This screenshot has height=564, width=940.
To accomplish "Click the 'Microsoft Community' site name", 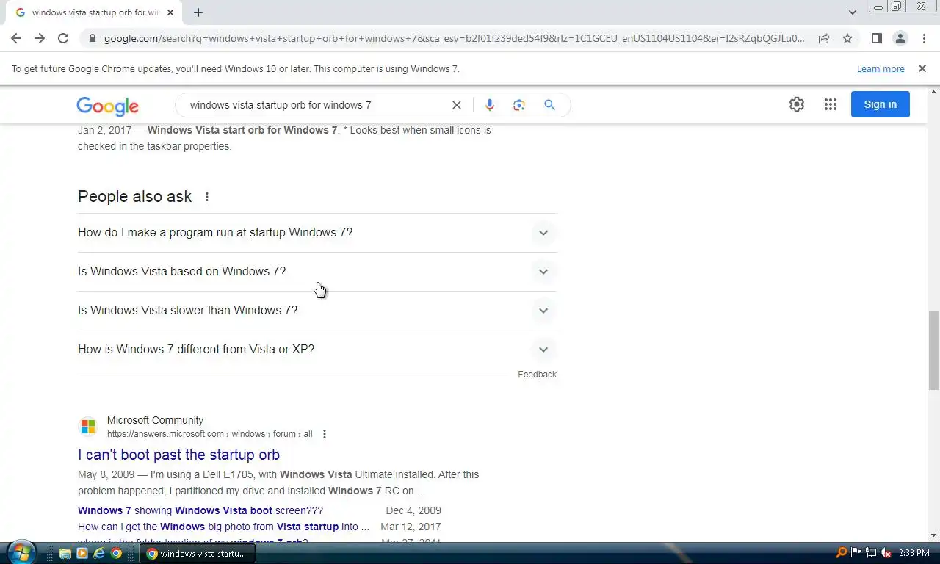I will [x=155, y=420].
